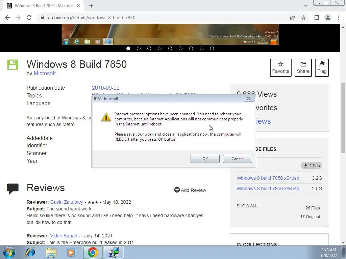This screenshot has width=346, height=259.
Task: Click the Share button on the item
Action: coord(303,67)
